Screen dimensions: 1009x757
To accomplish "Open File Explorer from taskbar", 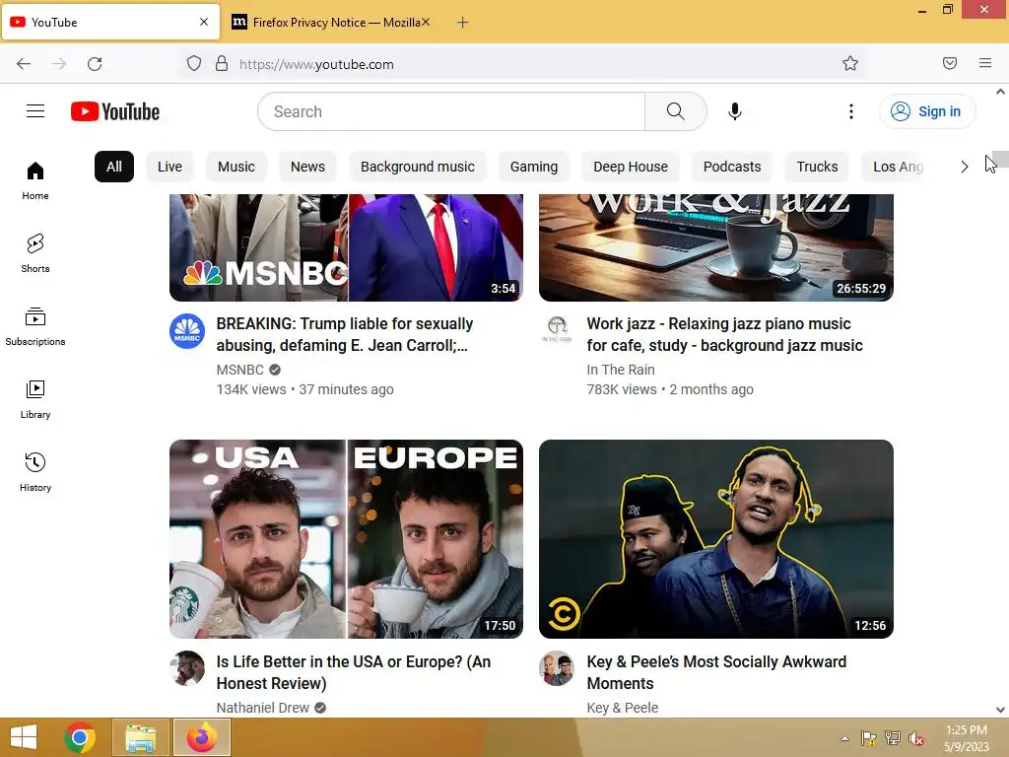I will (141, 737).
